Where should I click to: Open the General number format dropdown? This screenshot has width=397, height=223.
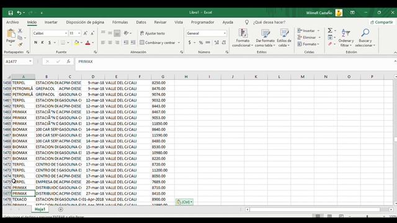coord(225,33)
